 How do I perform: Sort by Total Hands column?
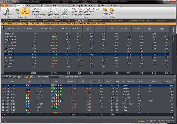pyautogui.click(x=27, y=29)
